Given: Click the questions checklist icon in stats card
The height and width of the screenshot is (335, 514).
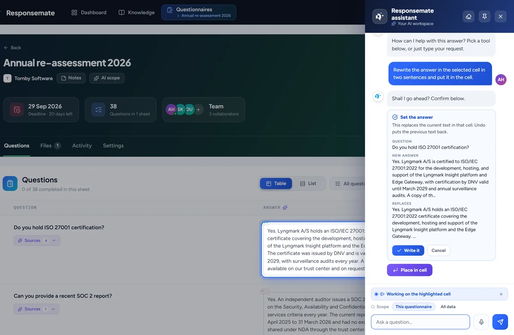Looking at the screenshot, I should pos(99,110).
